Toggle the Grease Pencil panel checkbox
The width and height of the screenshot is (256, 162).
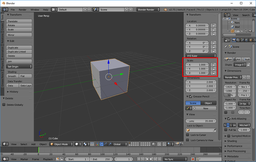click(x=190, y=97)
